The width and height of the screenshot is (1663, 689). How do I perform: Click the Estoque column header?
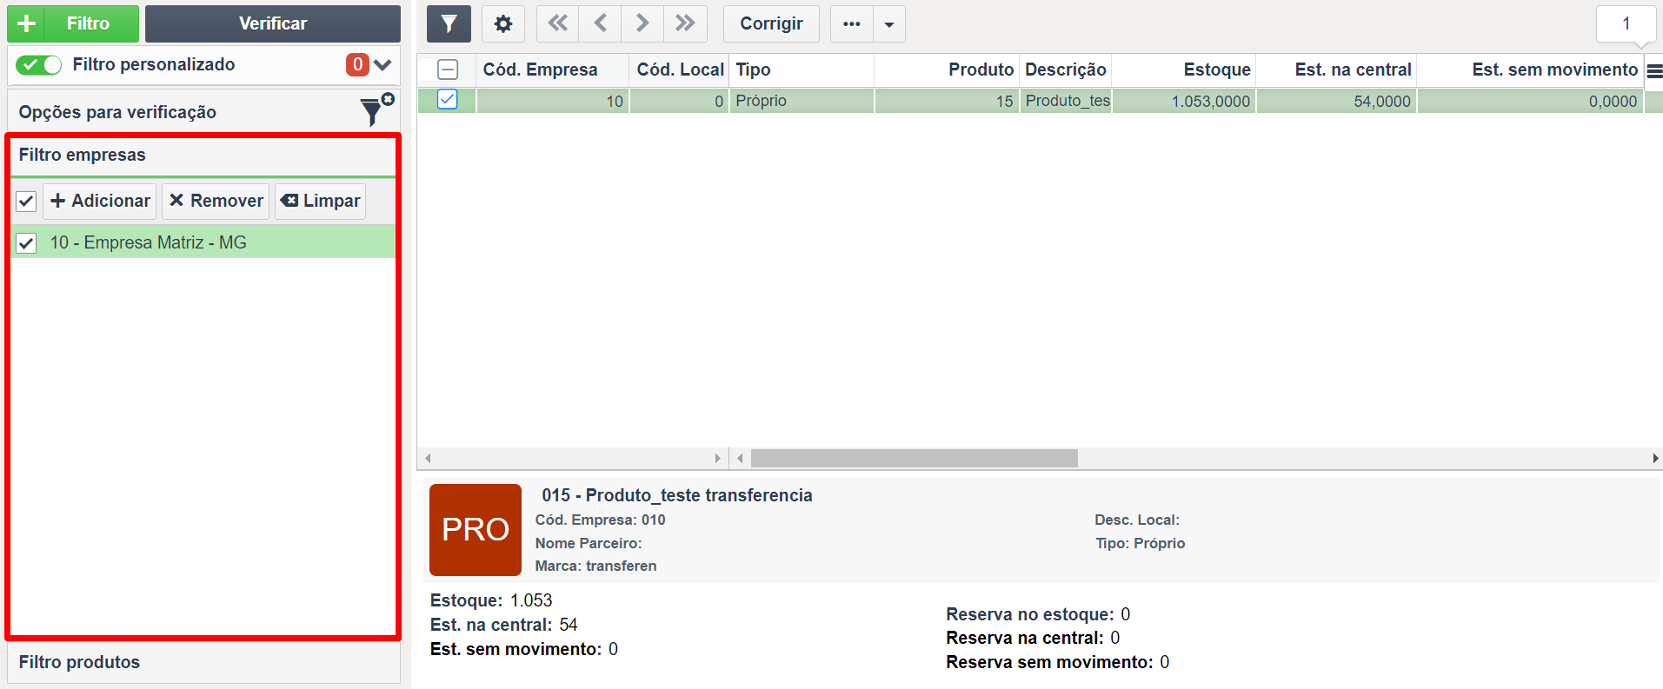pyautogui.click(x=1184, y=70)
